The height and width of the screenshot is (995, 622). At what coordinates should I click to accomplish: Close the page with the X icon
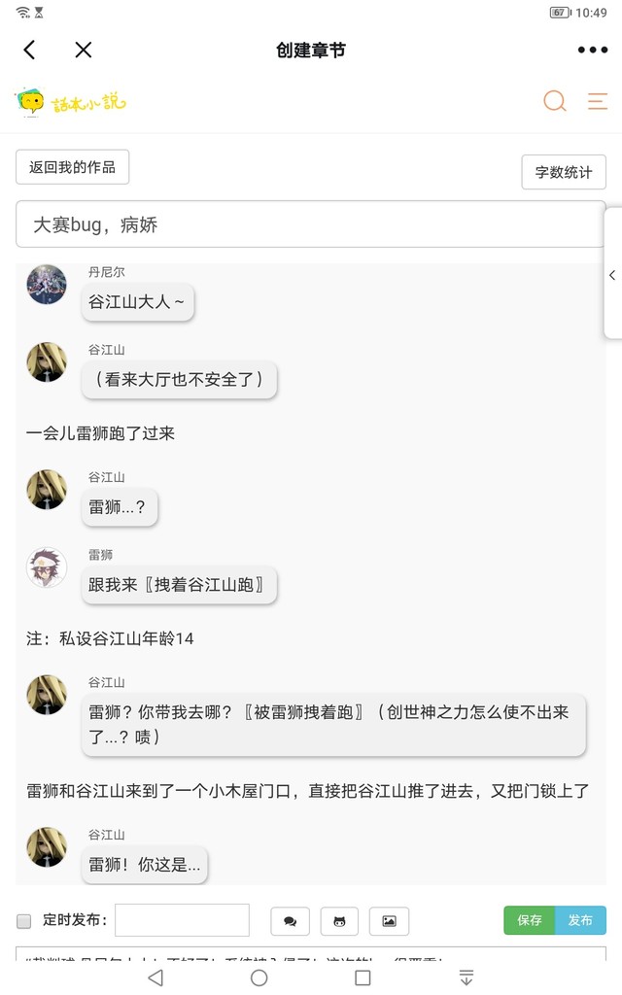84,50
